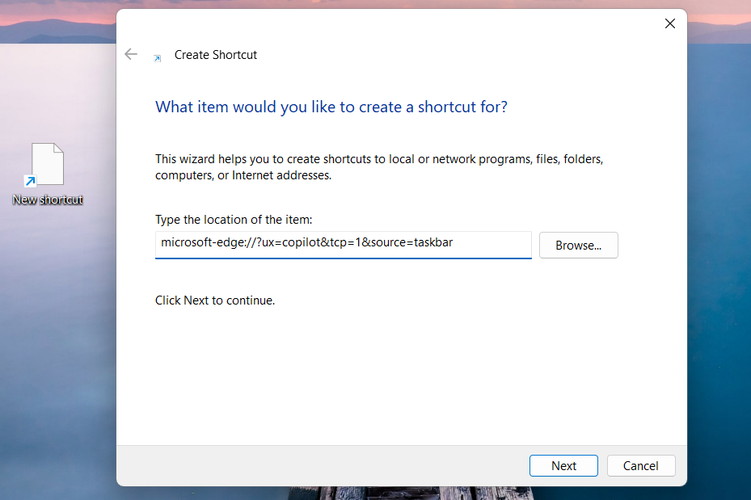
Task: Click the New shortcut label text on desktop
Action: tap(48, 200)
